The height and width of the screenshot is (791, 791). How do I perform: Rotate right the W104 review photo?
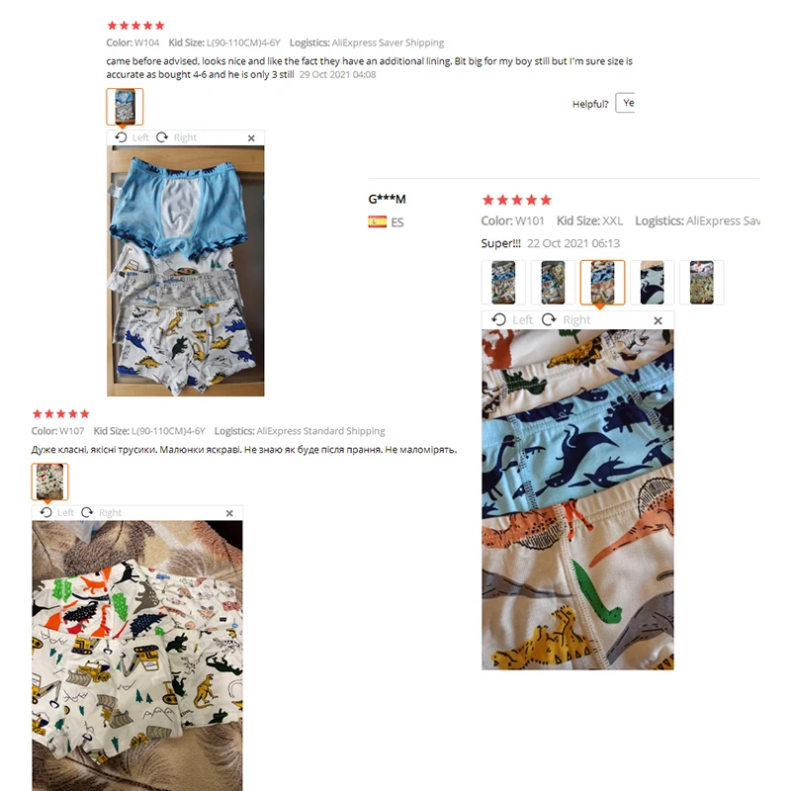176,137
